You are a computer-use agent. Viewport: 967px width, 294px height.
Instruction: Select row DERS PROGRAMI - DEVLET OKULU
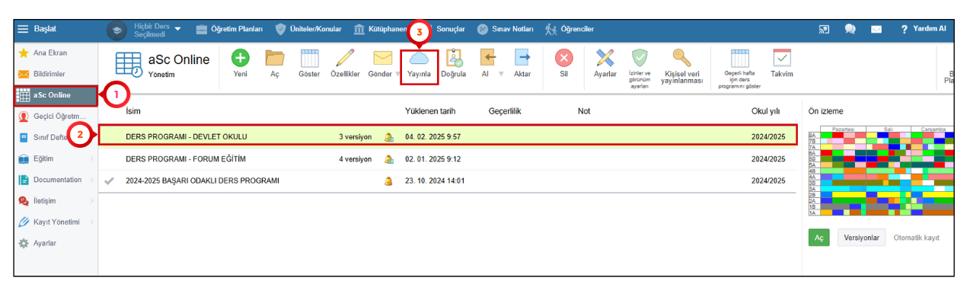pyautogui.click(x=448, y=136)
